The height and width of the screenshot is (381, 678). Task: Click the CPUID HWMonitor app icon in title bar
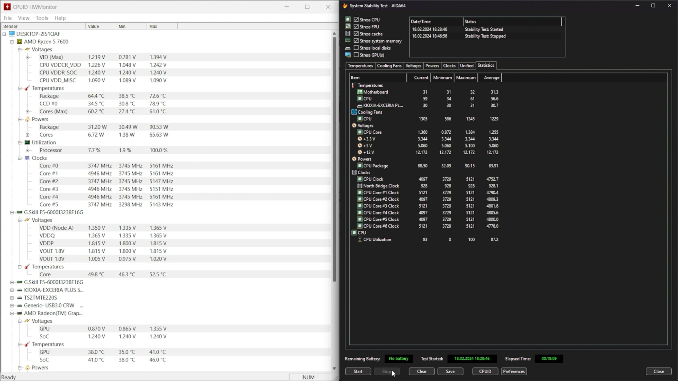tap(7, 7)
